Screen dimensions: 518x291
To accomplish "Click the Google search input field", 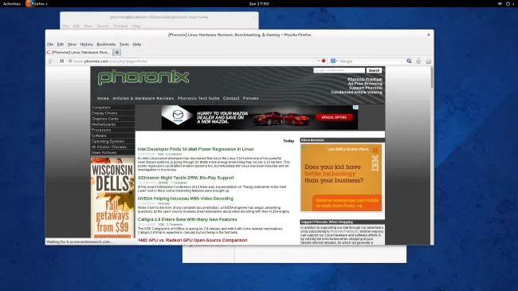I will [372, 61].
